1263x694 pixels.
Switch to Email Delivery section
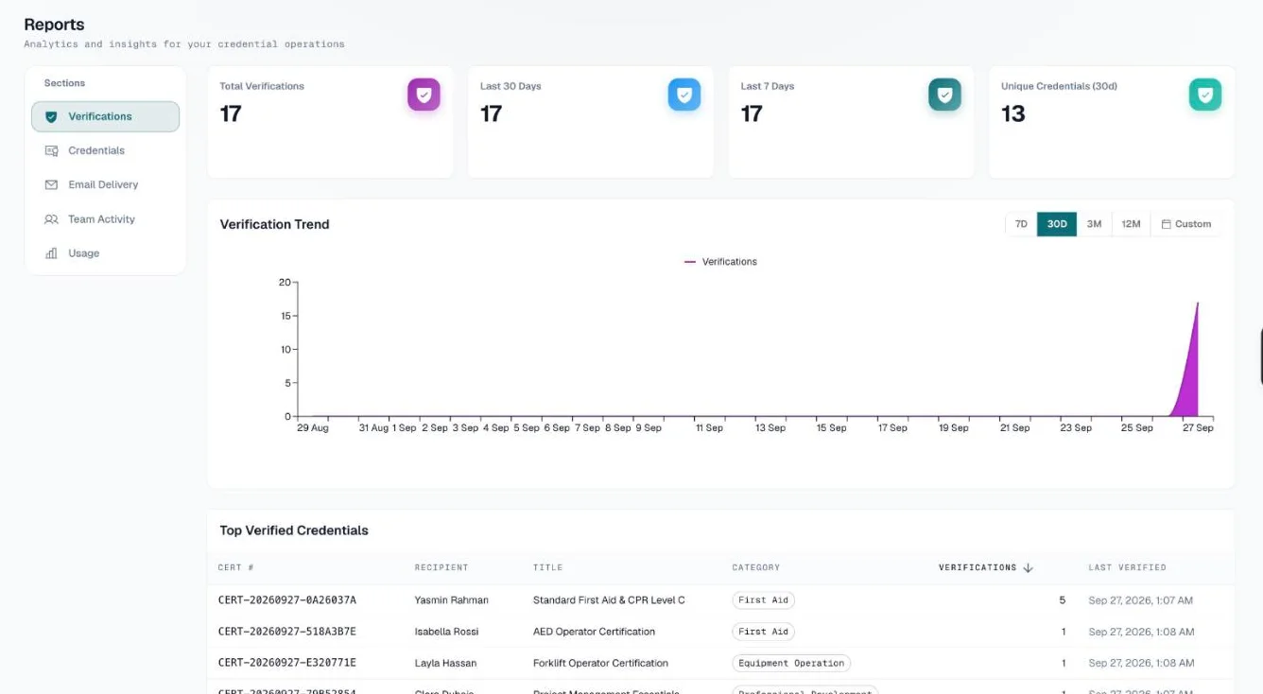(105, 185)
